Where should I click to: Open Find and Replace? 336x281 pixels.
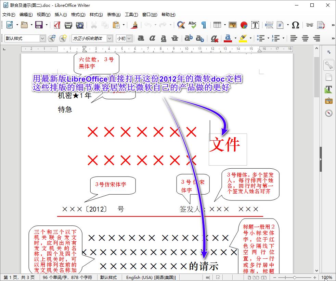(180, 25)
